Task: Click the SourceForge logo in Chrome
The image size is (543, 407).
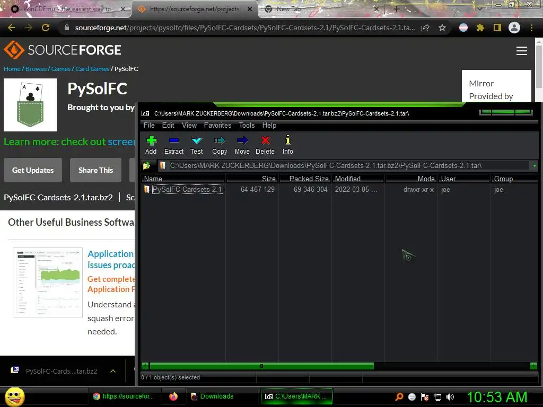Action: tap(63, 50)
